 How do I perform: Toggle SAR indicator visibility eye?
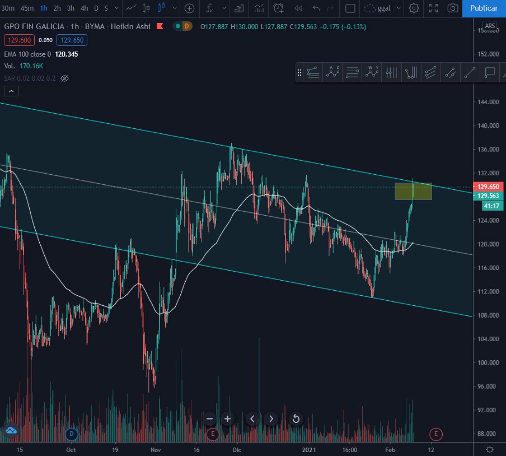coord(64,78)
